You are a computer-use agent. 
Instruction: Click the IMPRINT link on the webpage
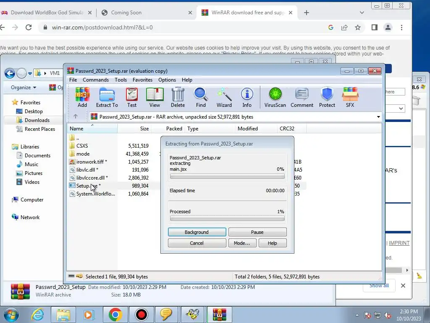399,243
